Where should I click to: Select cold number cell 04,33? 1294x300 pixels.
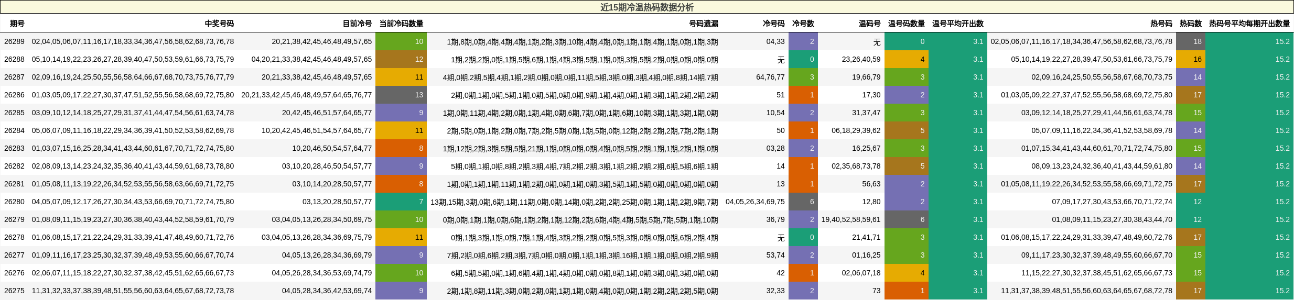[x=775, y=41]
